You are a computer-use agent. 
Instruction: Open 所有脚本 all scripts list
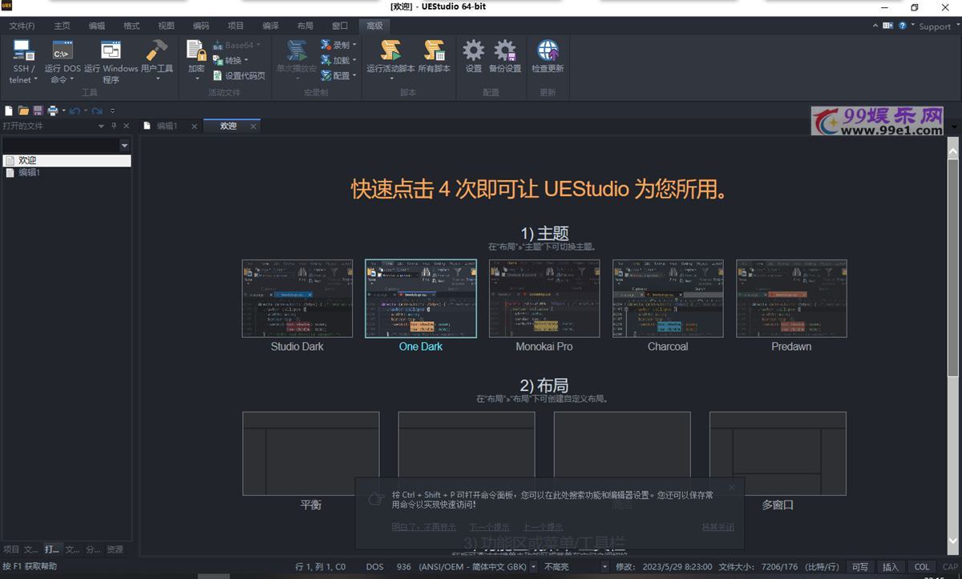point(434,56)
